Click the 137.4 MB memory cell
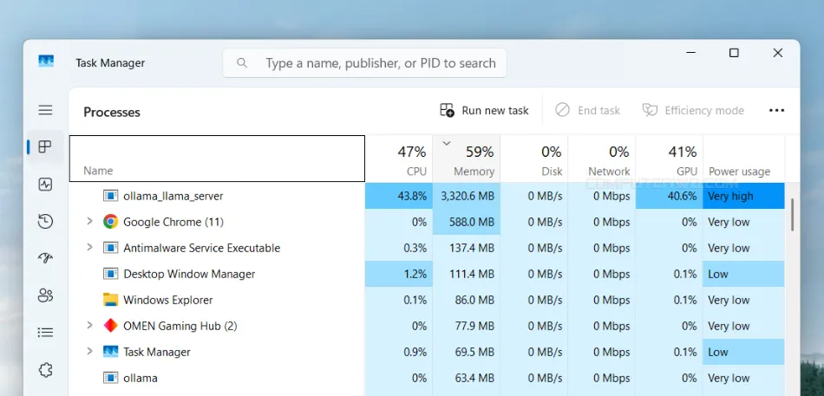The width and height of the screenshot is (824, 396). pos(467,248)
